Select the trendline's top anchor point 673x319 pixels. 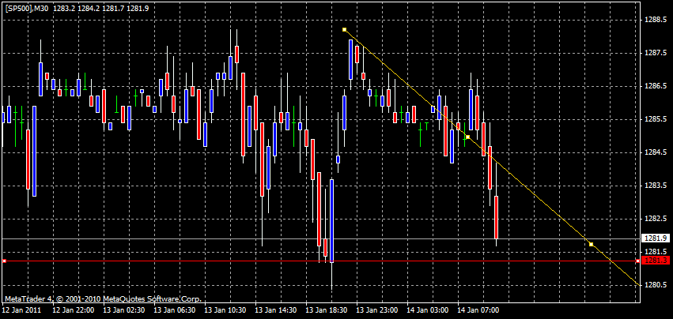pyautogui.click(x=344, y=29)
